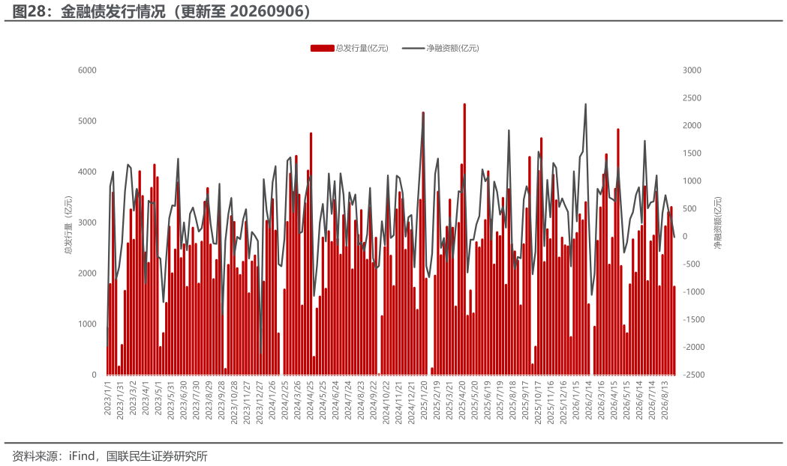Click x-axis date label 2023/3/2

pos(133,399)
